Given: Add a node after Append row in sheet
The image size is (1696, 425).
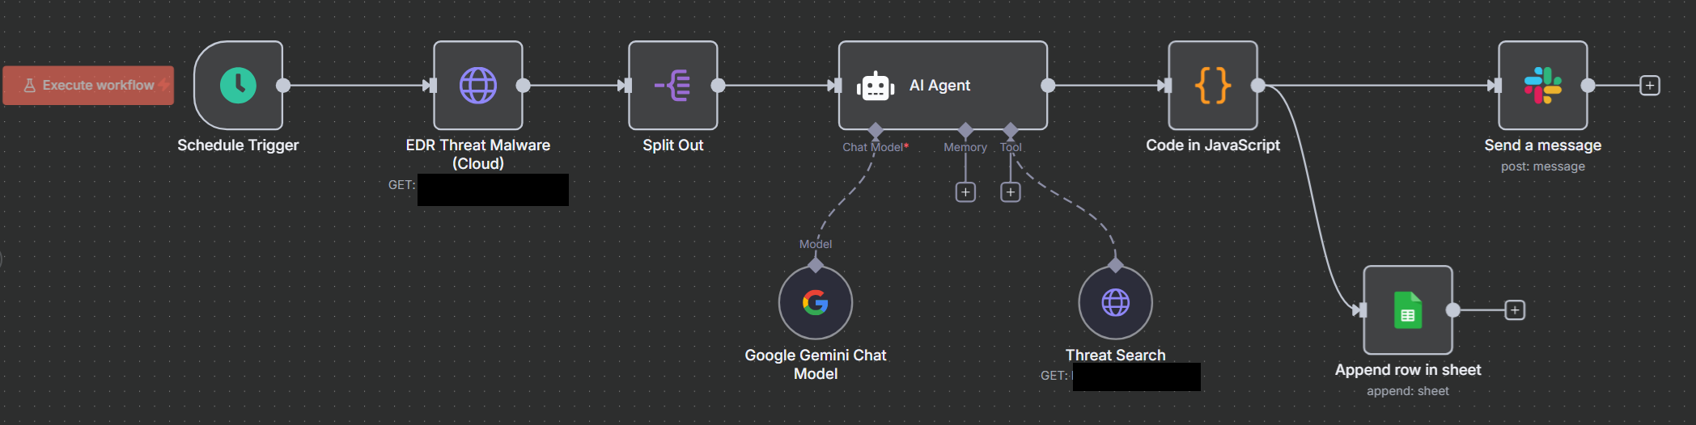Looking at the screenshot, I should click(1515, 310).
